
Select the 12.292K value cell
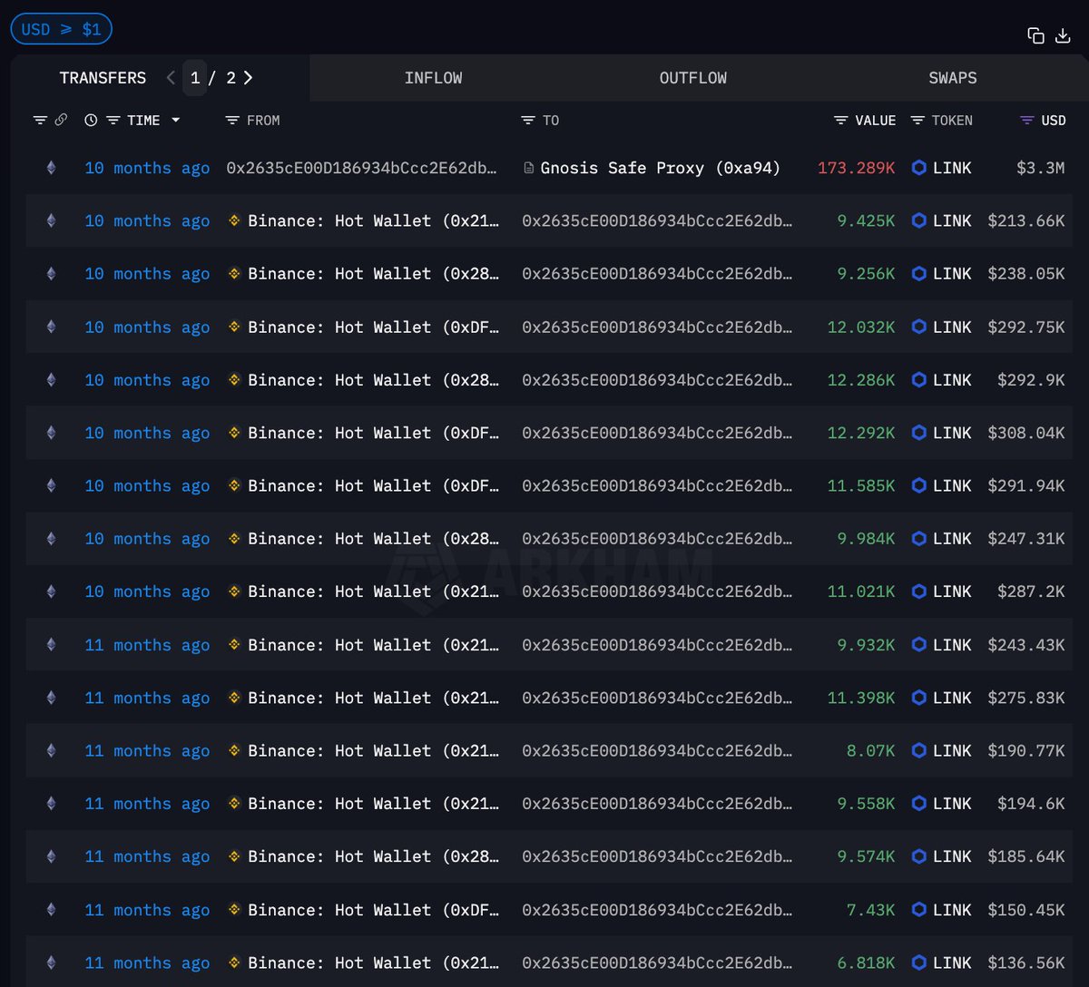861,433
